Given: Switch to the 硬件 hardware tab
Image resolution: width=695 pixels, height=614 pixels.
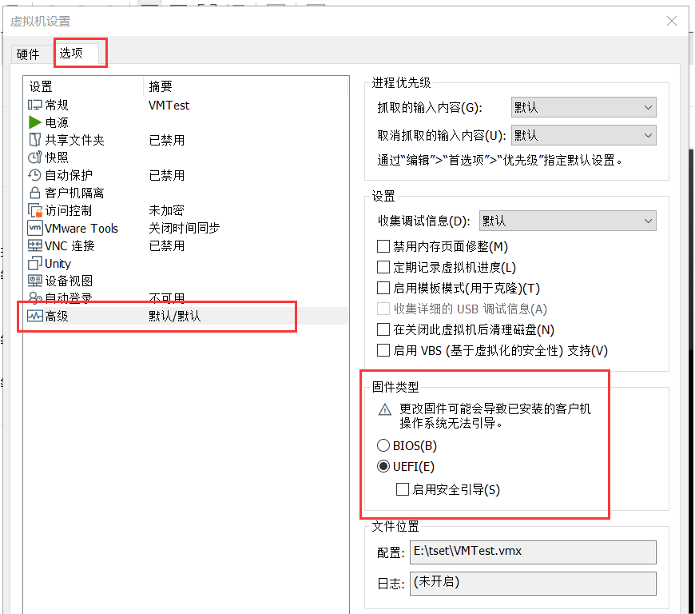Looking at the screenshot, I should coord(28,54).
